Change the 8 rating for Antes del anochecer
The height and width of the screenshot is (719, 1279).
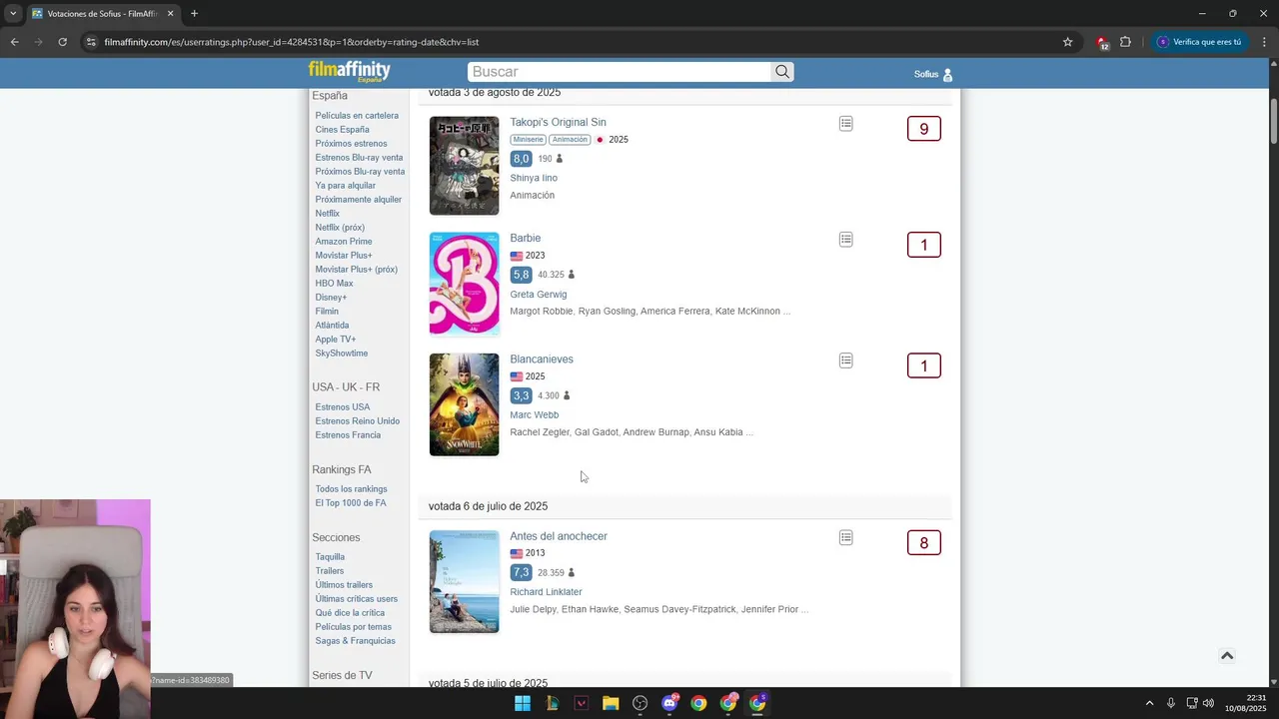click(923, 543)
